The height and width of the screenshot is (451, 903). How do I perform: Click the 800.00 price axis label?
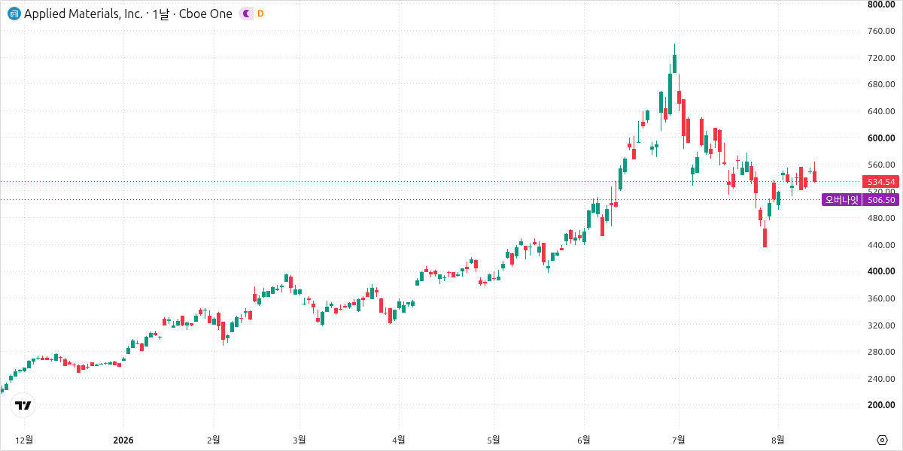(x=880, y=5)
